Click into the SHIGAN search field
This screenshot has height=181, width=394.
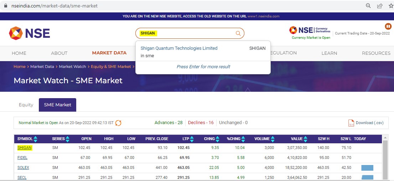tap(190, 33)
